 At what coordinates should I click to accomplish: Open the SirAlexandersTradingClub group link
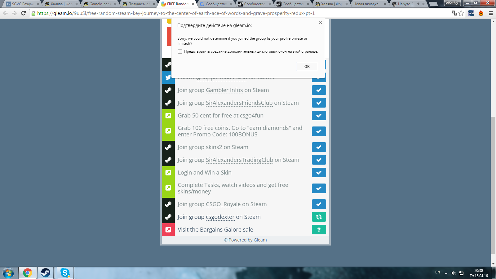(x=240, y=160)
